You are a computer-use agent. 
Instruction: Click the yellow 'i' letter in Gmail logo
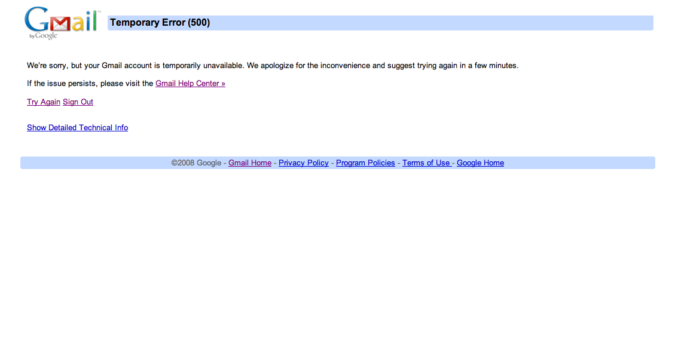pyautogui.click(x=87, y=23)
